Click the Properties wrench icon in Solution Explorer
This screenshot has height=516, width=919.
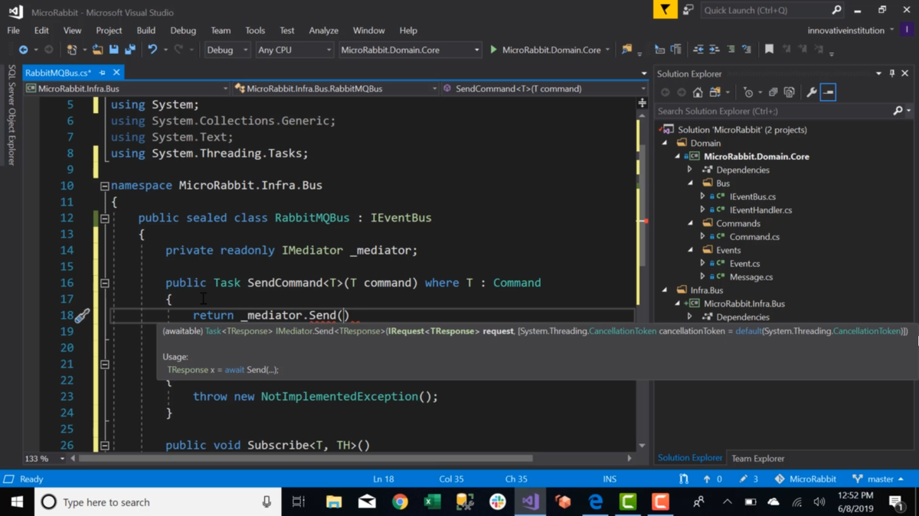[x=811, y=92]
